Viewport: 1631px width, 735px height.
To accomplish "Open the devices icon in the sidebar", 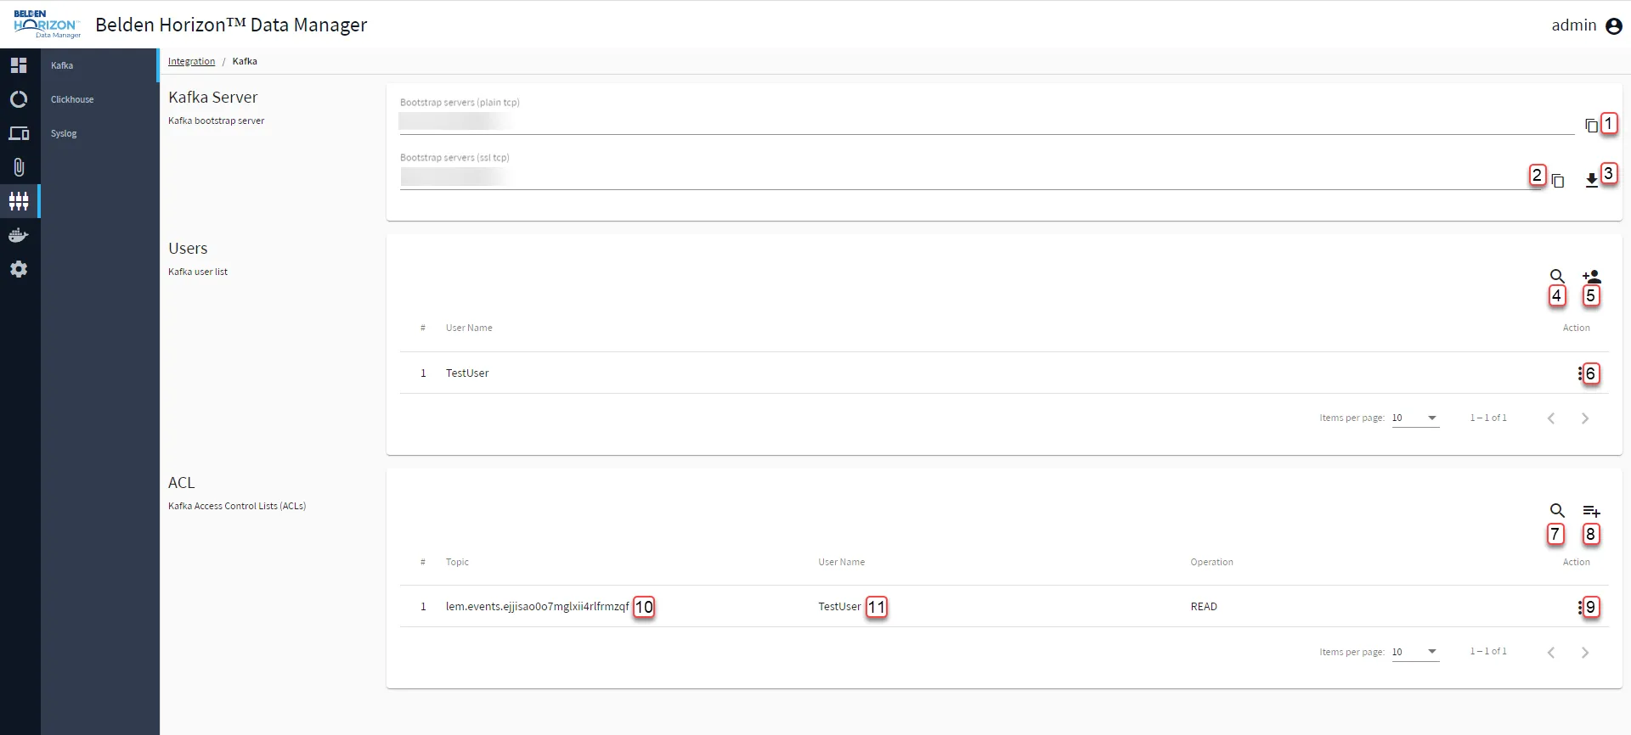I will [19, 133].
